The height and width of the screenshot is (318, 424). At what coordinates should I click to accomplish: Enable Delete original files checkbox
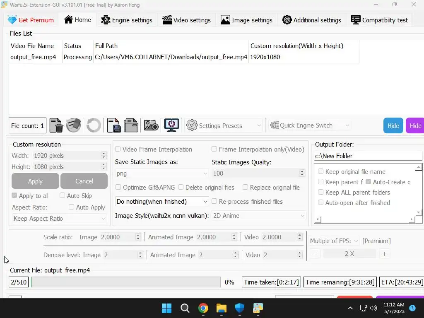[181, 187]
